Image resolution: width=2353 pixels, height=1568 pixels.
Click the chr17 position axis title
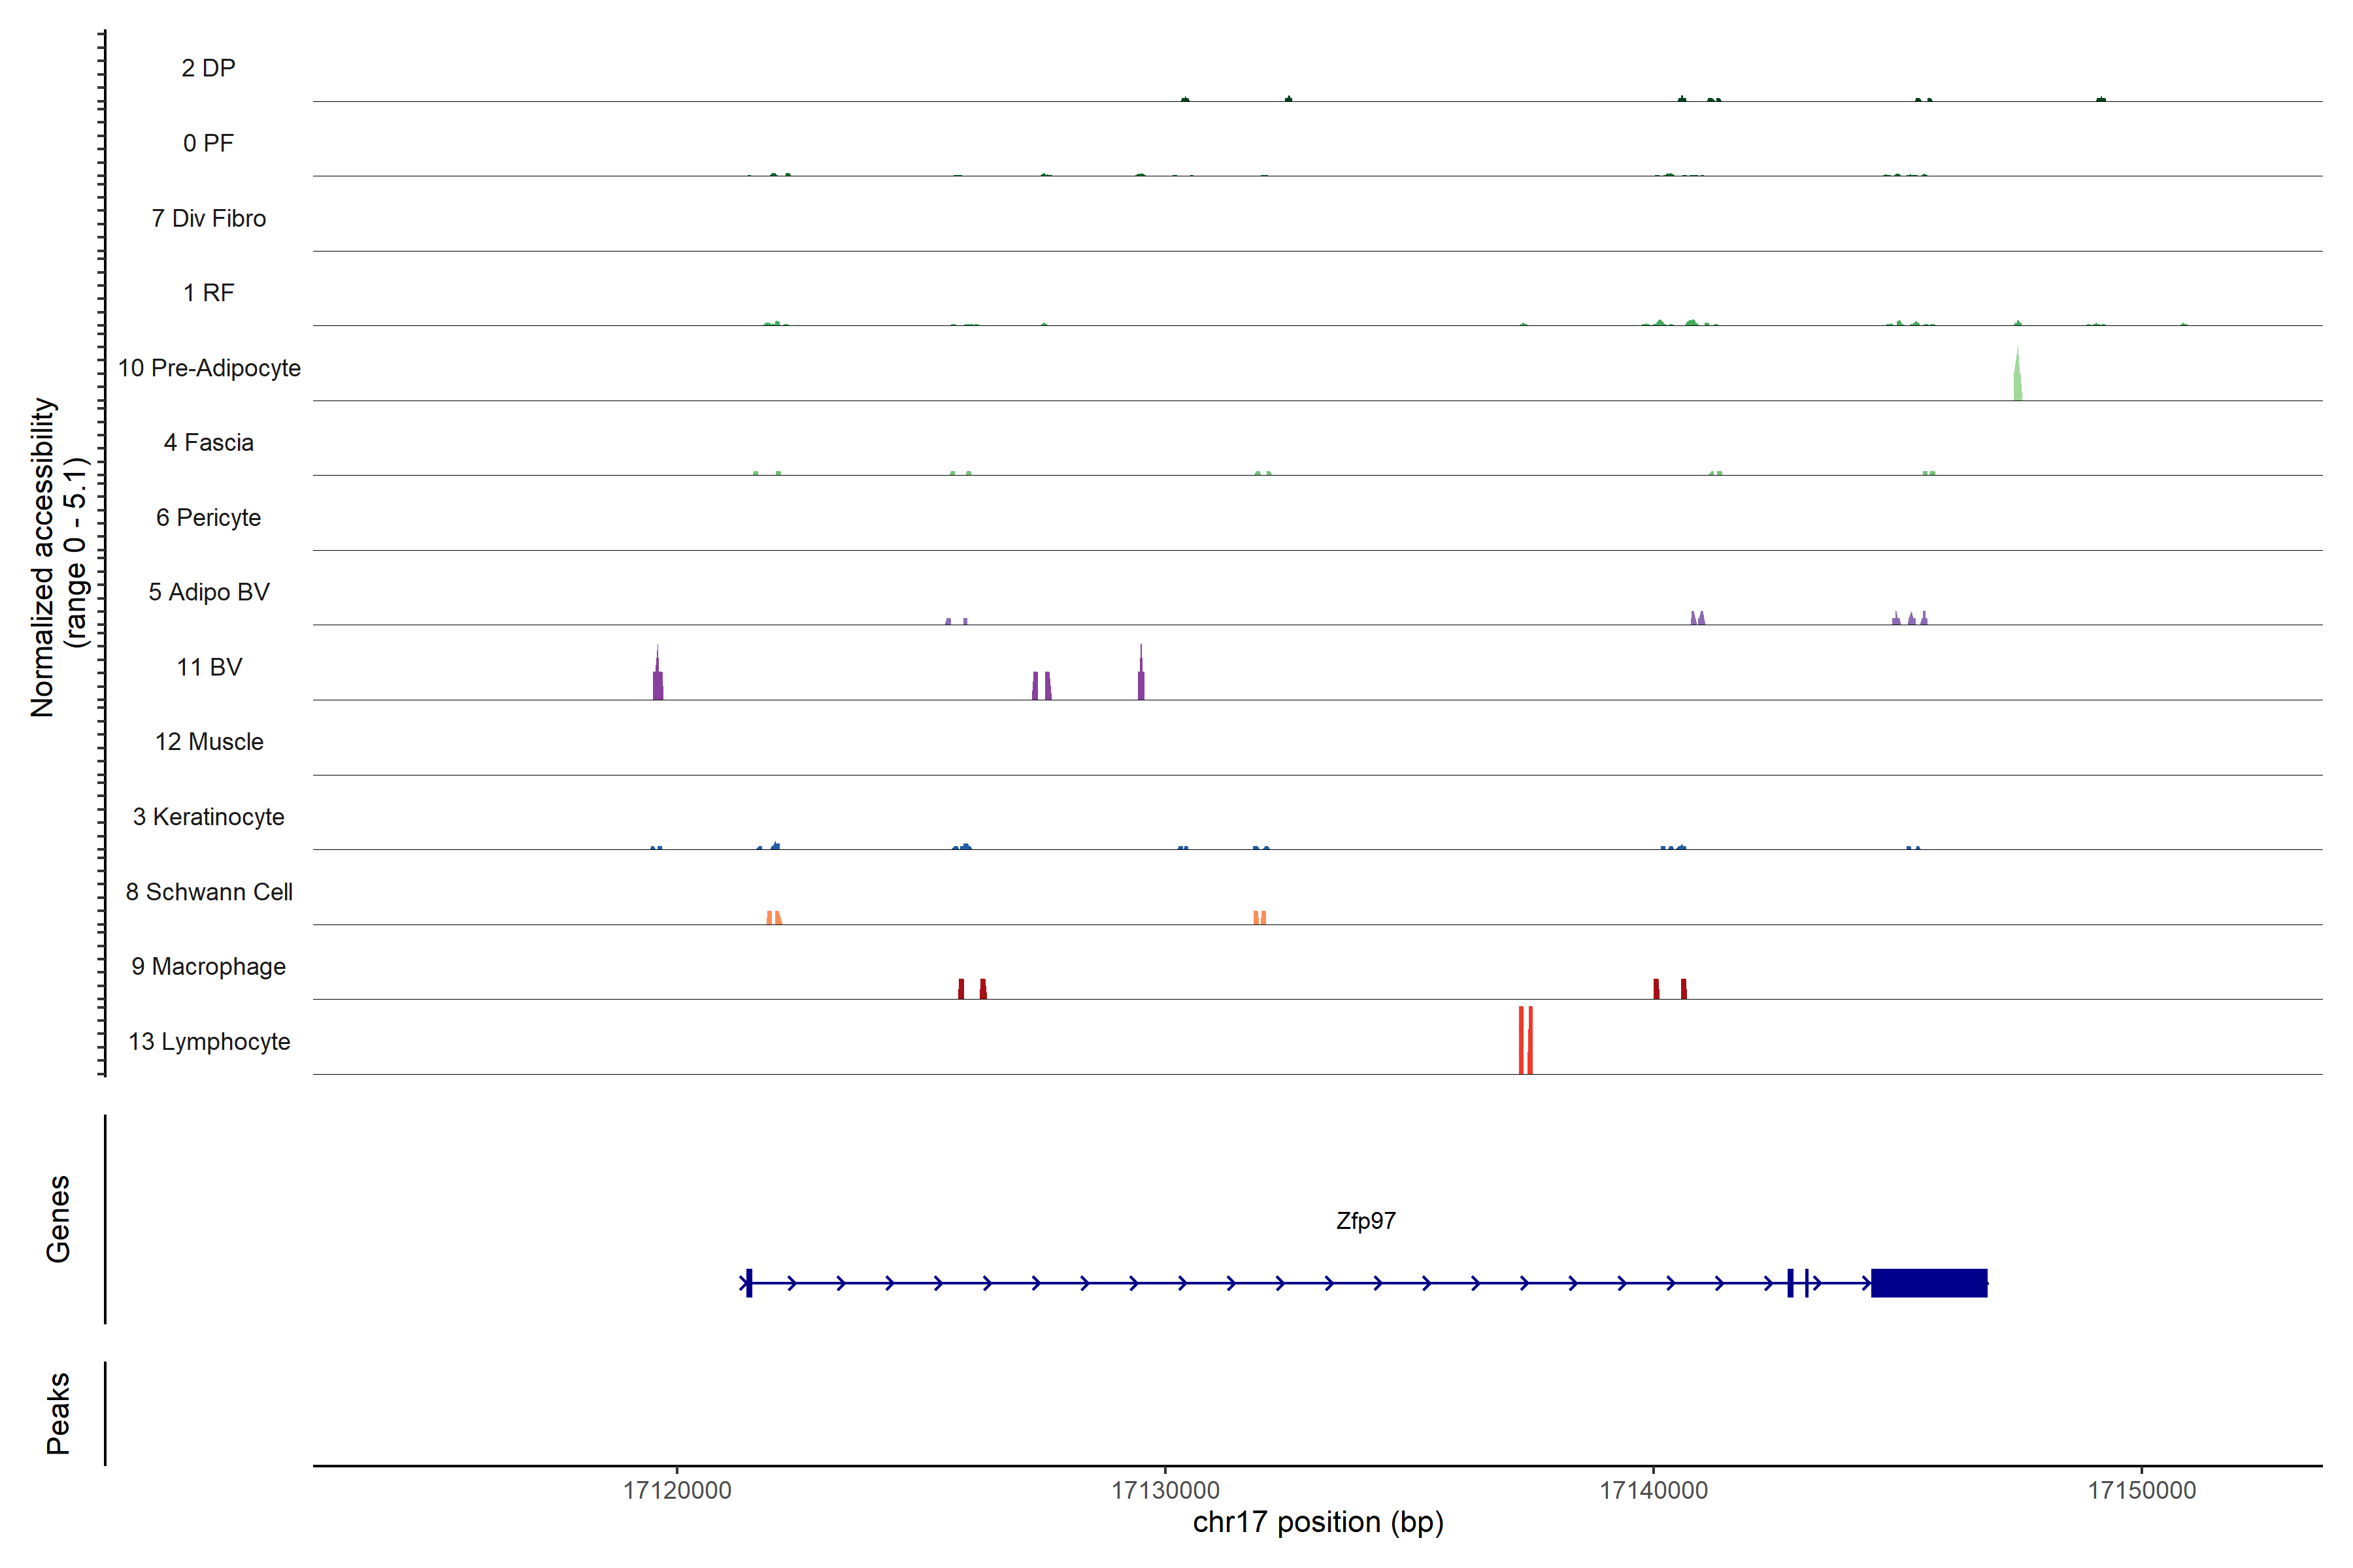pos(1318,1522)
